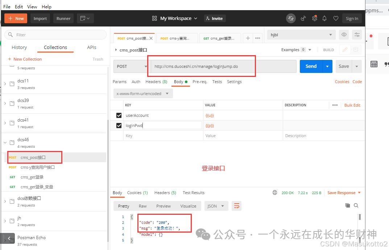The width and height of the screenshot is (389, 250).
Task: Uncheck the loginPwd parameter checkbox
Action: [119, 126]
